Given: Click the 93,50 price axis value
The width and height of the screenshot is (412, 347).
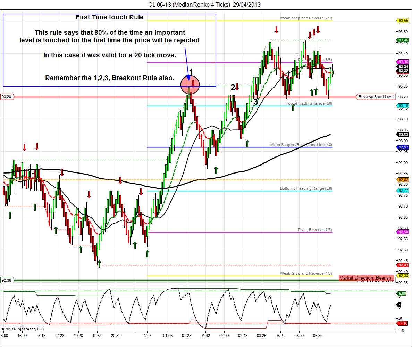Looking at the screenshot, I should (x=403, y=32).
